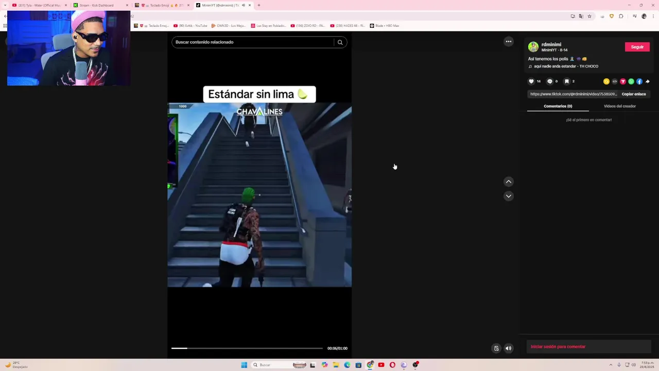Click the translate page icon
659x371 pixels.
click(x=581, y=16)
